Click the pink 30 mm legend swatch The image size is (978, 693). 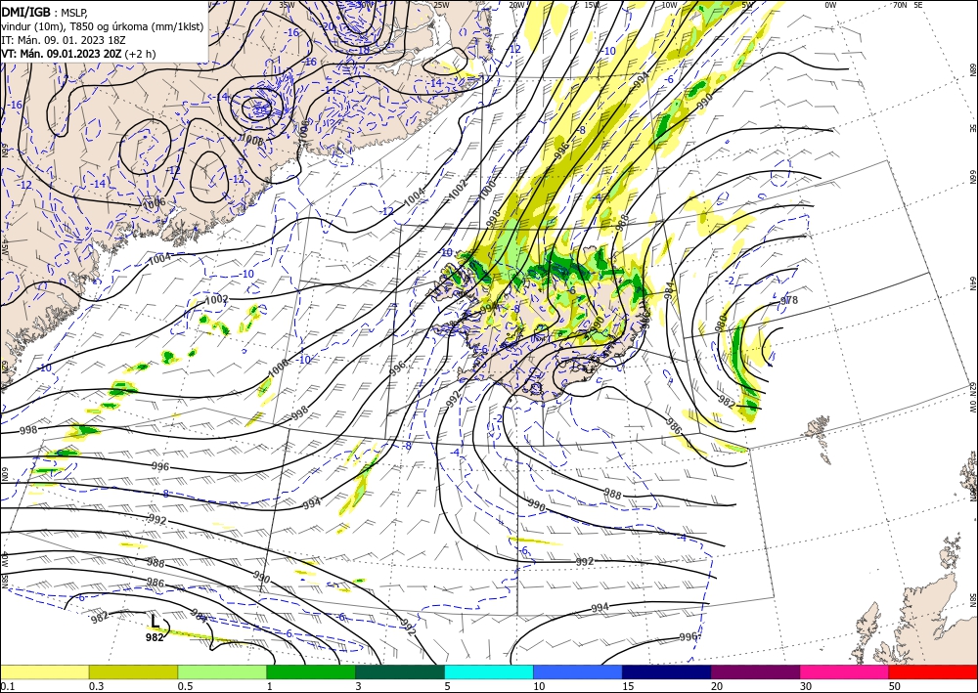point(845,672)
